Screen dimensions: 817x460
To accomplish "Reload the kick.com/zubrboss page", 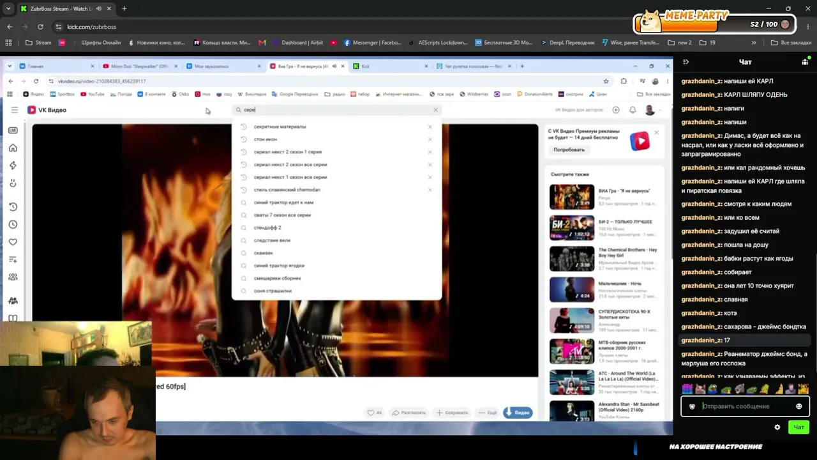I will click(40, 27).
